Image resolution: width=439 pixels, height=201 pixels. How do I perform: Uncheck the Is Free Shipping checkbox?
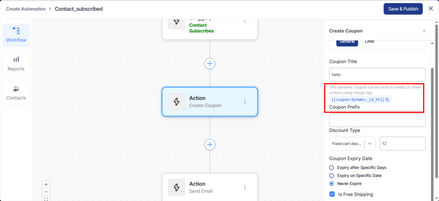pos(332,194)
